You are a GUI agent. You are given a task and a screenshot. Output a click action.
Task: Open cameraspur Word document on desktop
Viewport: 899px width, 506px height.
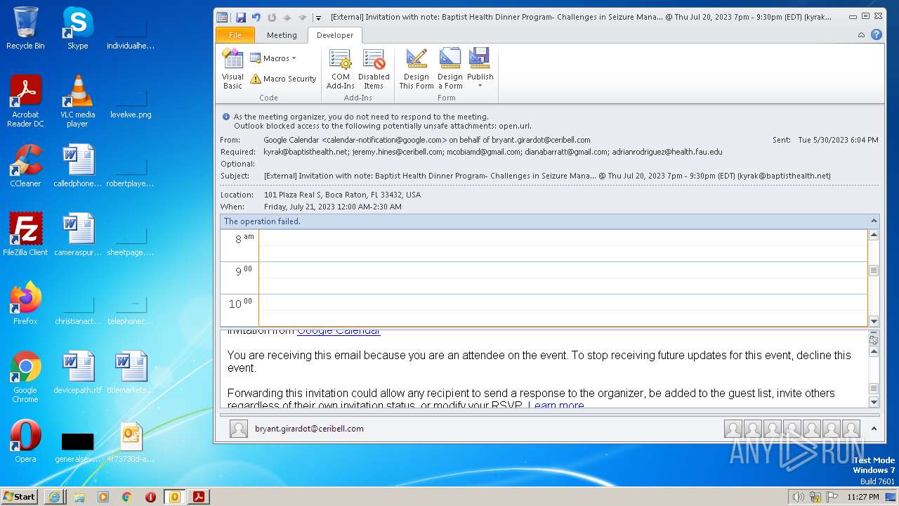[x=77, y=235]
